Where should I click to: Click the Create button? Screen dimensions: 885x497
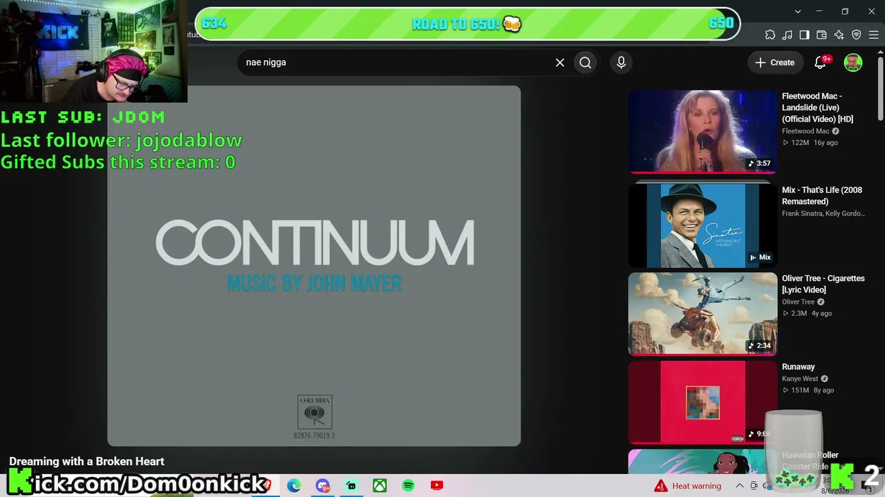(775, 62)
